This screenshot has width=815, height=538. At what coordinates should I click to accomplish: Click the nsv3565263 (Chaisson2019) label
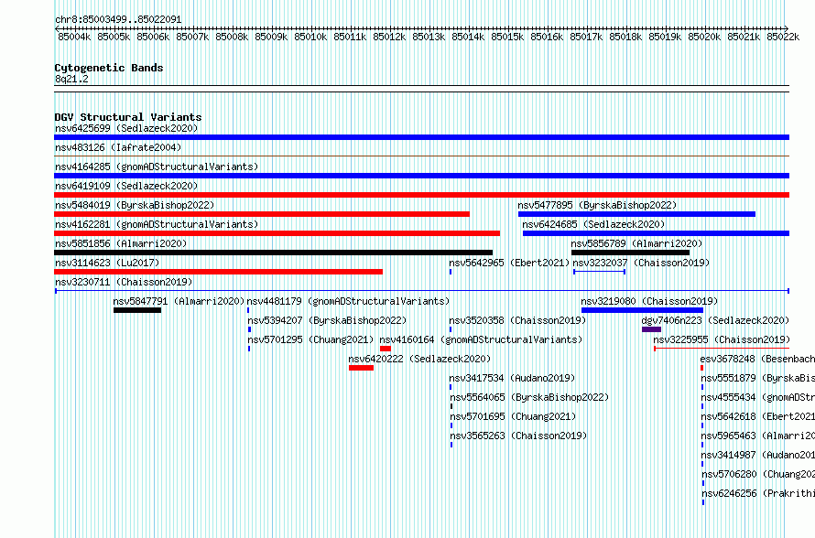[x=518, y=436]
